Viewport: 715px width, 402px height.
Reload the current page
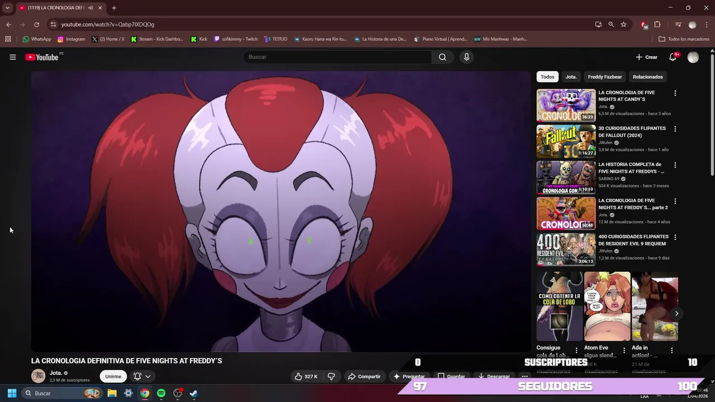[36, 25]
